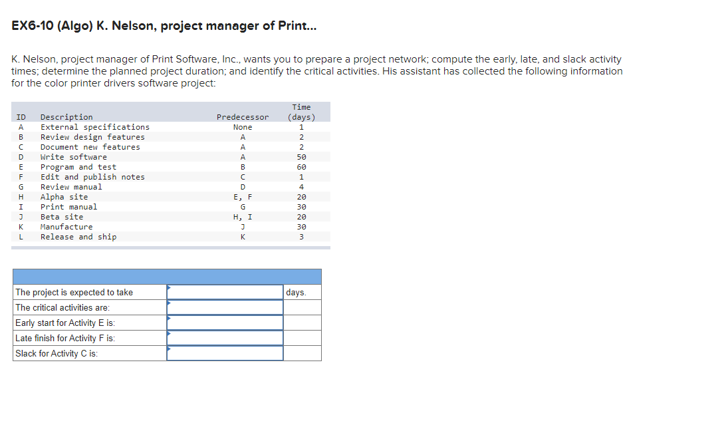
Task: Click the Early start Activity E input box
Action: [x=226, y=323]
